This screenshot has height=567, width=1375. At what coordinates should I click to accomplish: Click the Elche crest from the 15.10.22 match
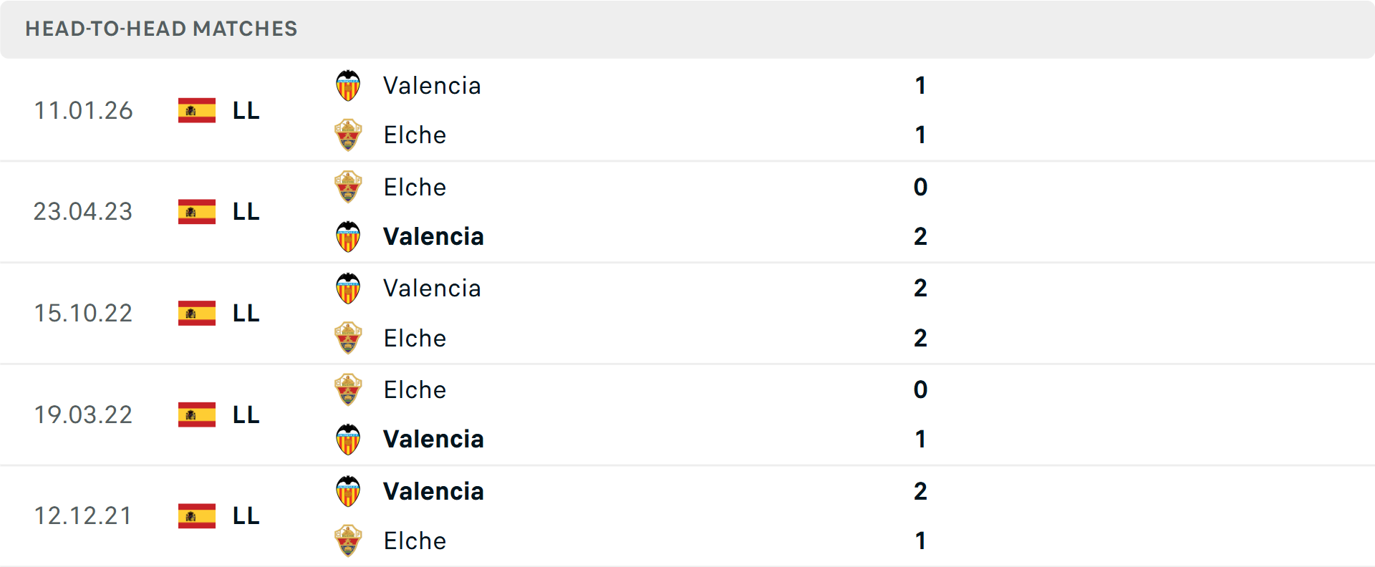348,338
